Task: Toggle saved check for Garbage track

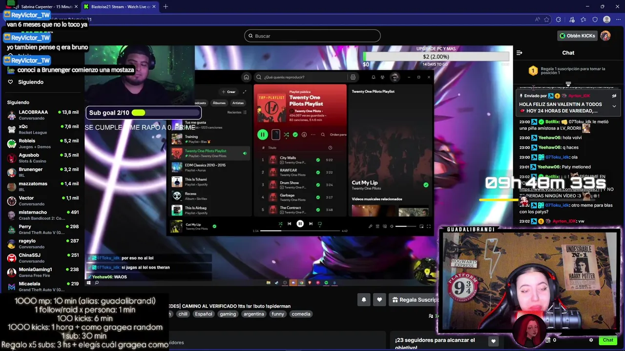Action: (318, 197)
